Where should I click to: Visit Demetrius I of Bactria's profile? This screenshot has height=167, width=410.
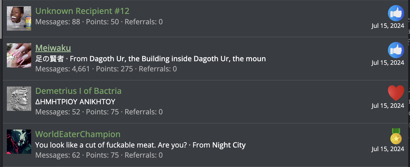point(78,91)
